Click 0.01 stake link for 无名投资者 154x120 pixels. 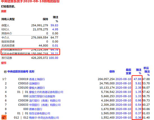pyautogui.click(x=55, y=46)
